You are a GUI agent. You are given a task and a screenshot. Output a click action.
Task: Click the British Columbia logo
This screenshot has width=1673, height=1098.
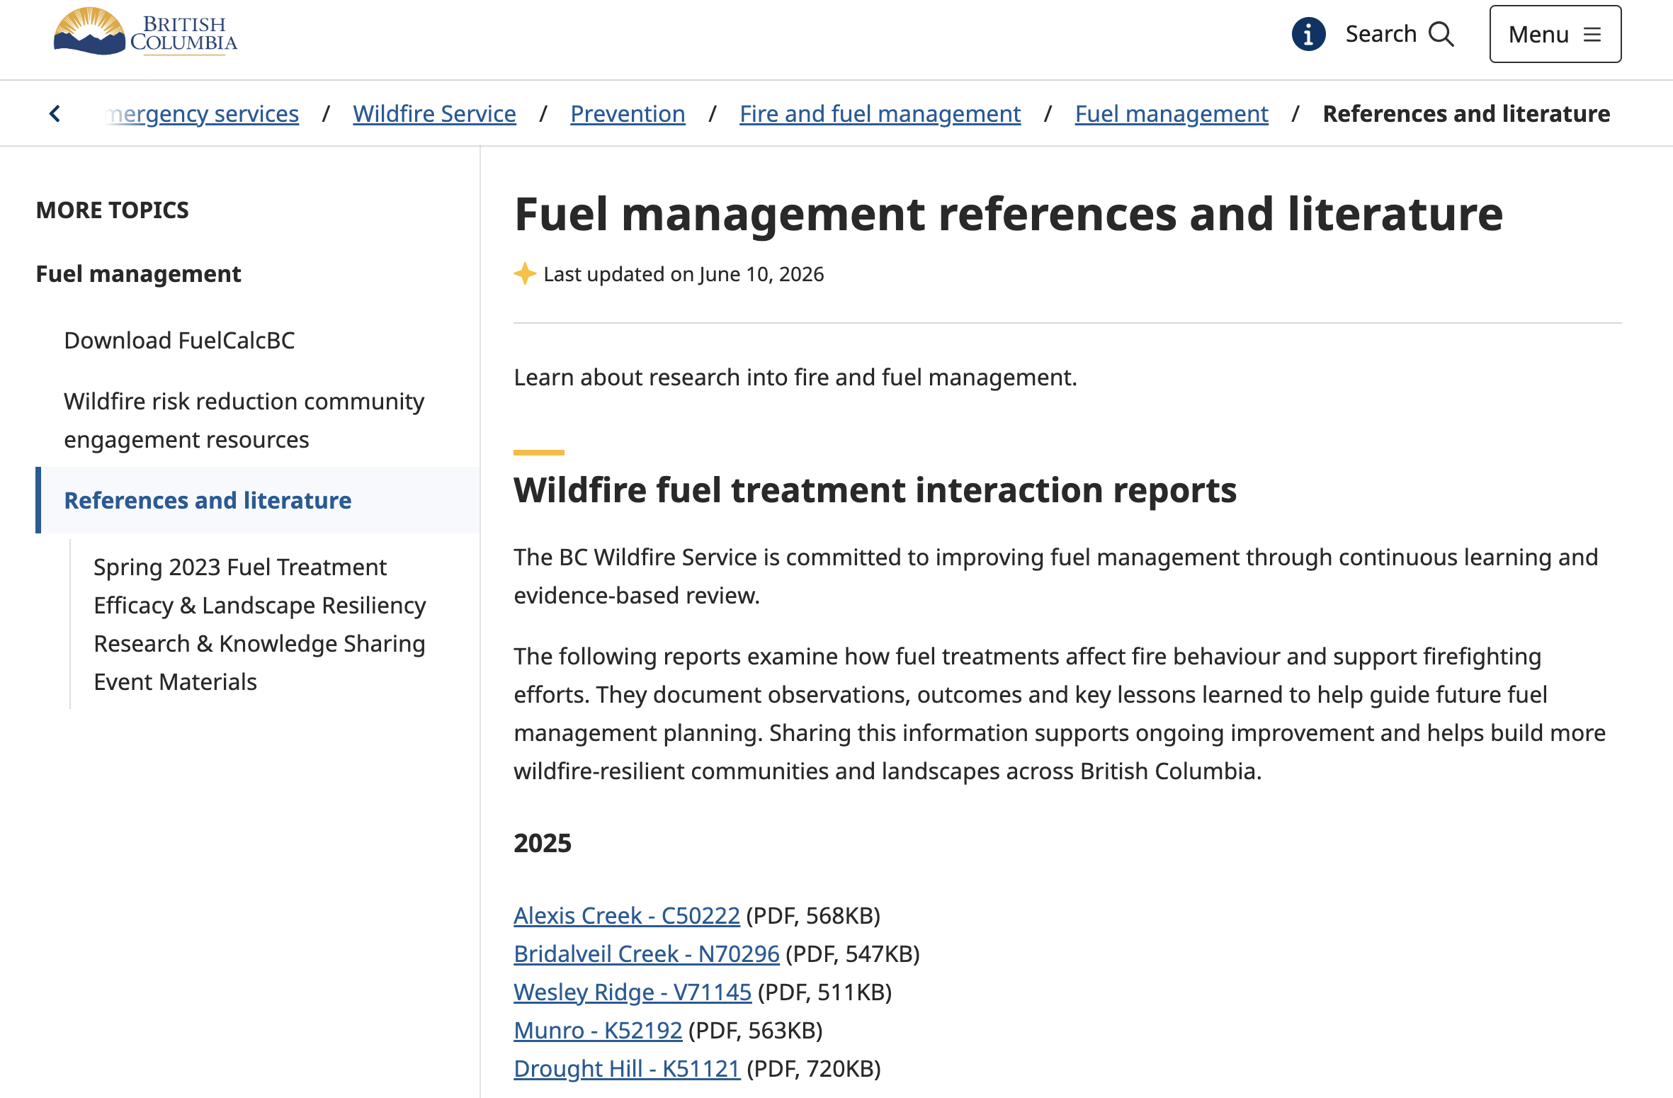145,31
